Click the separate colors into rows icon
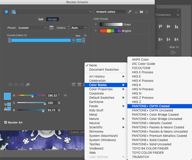 (x=16, y=84)
